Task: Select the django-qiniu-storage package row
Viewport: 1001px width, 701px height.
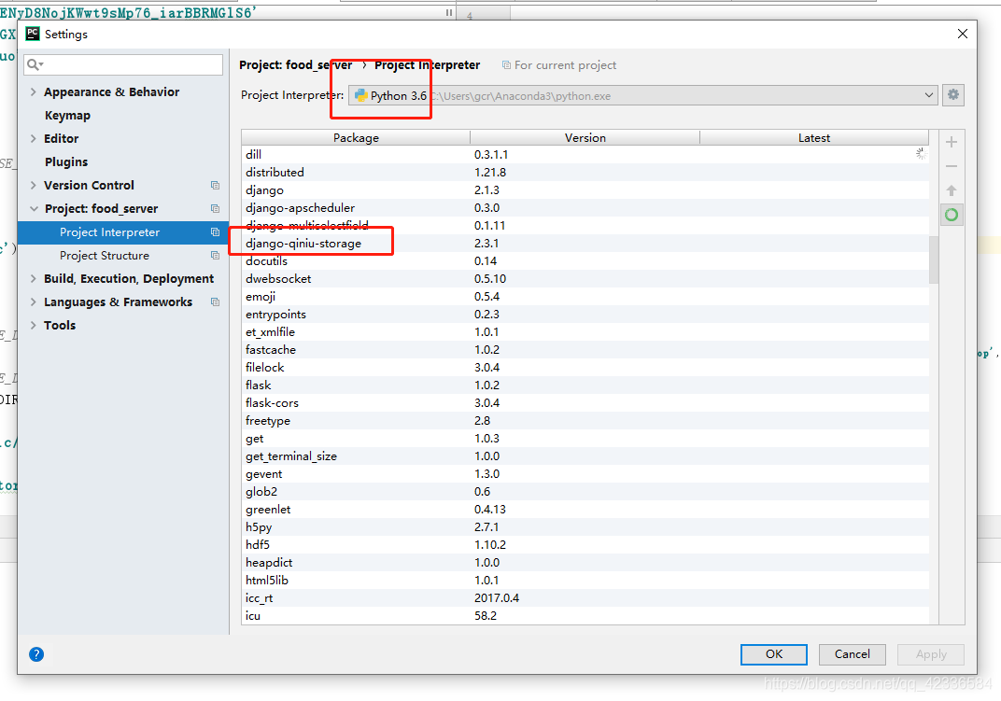Action: (x=585, y=244)
